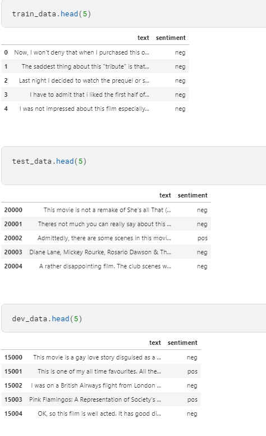The width and height of the screenshot is (266, 436).
Task: Click row index 20004 in test table
Action: [x=13, y=266]
